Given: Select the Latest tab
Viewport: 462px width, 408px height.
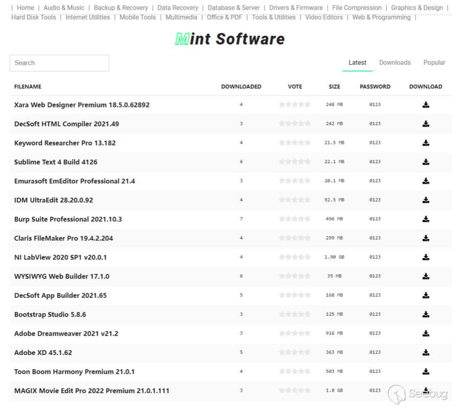Looking at the screenshot, I should point(357,63).
